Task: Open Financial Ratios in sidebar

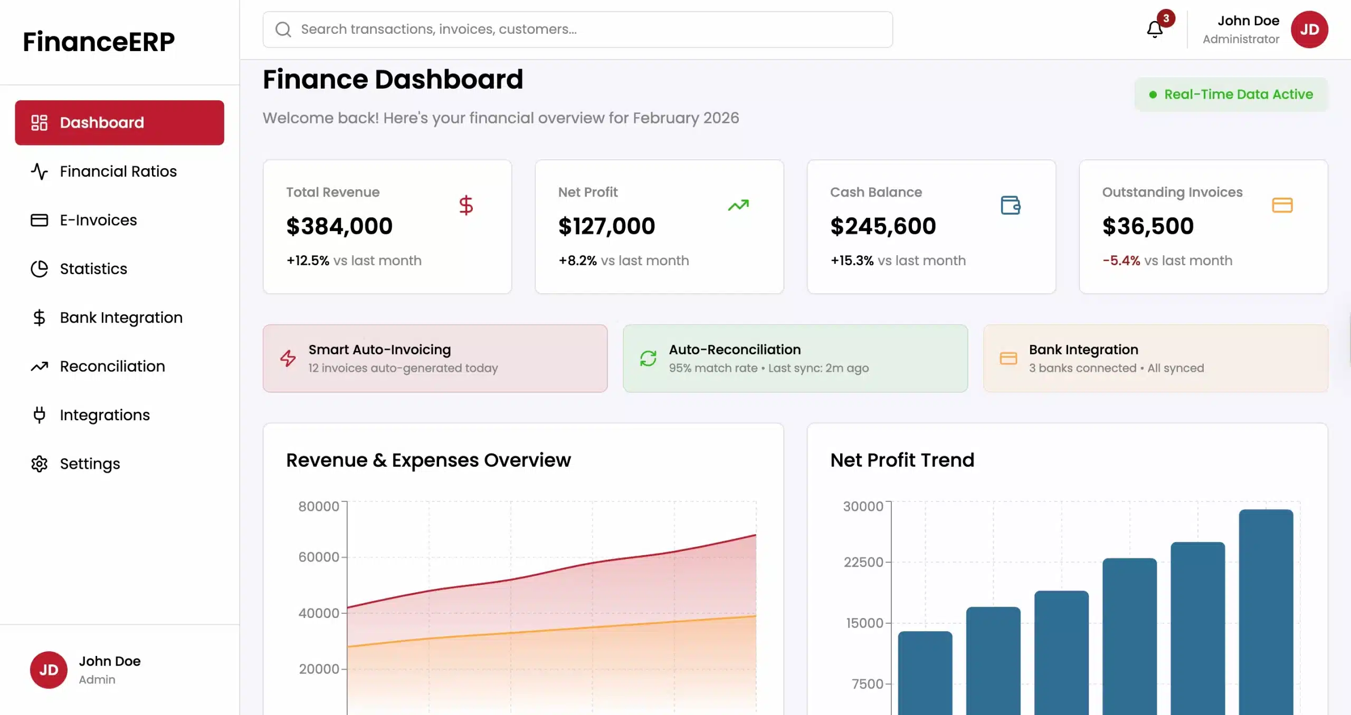Action: pos(118,171)
